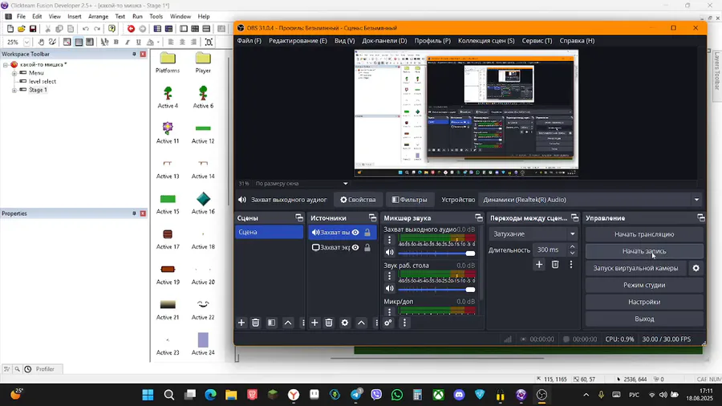Image resolution: width=722 pixels, height=406 pixels.
Task: Open Файл (F) menu in OBS
Action: pos(249,40)
